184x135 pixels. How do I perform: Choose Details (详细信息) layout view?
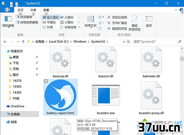tap(68, 27)
